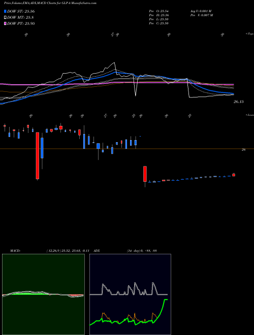Open the MACD indicator chart panel
Image resolution: width=254 pixels, height=335 pixels.
(43, 294)
